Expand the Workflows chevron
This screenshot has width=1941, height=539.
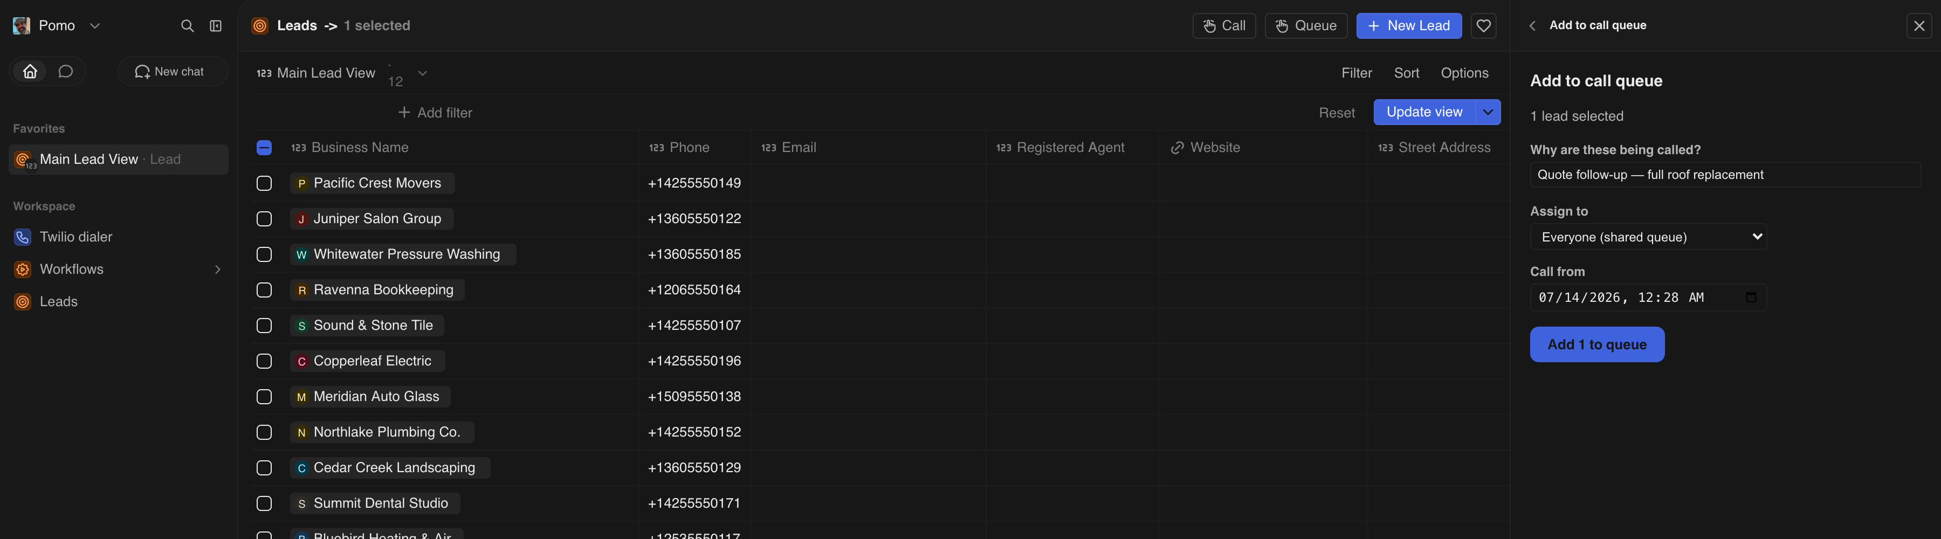click(x=218, y=269)
